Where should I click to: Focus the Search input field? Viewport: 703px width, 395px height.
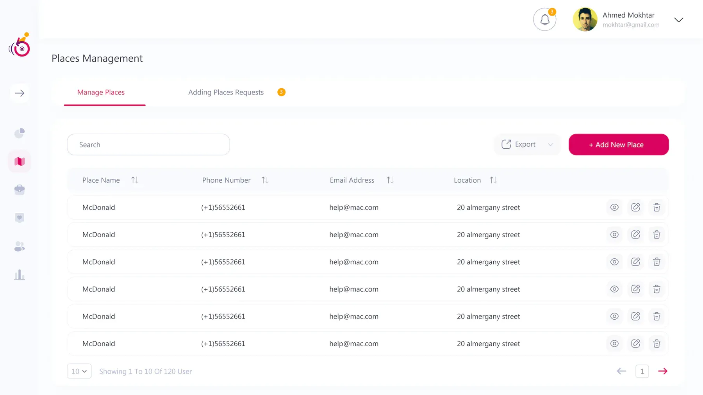148,144
